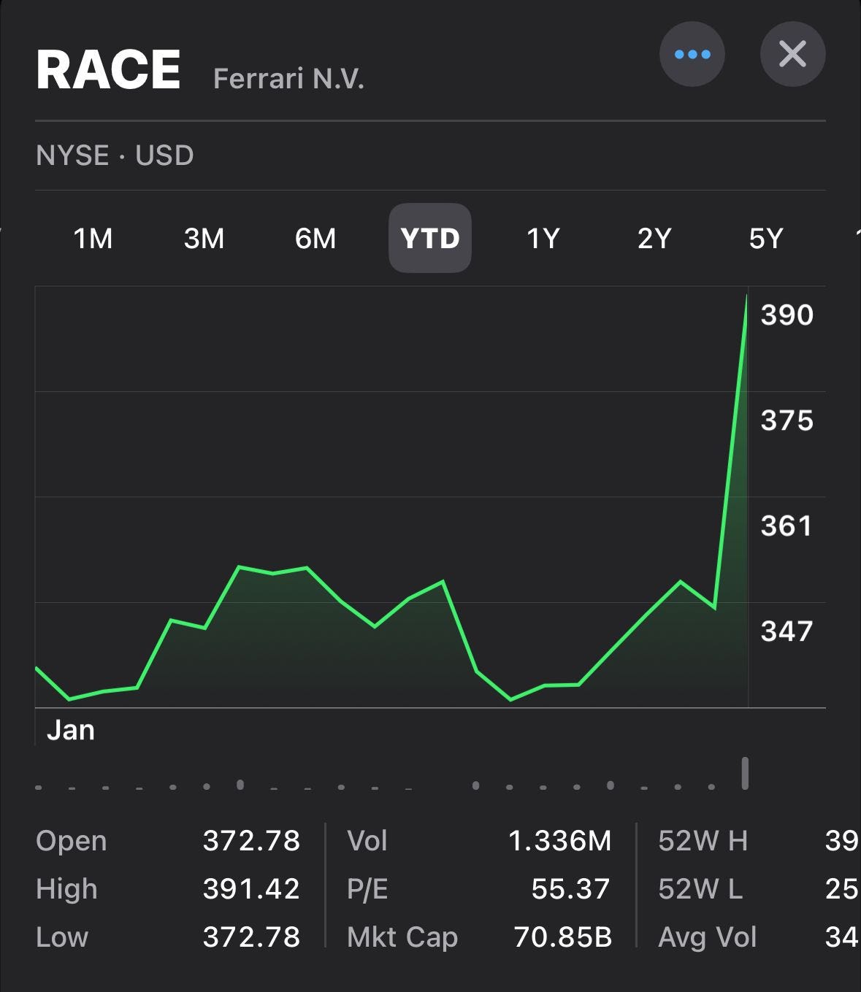Switch chart to 5Y range
861x992 pixels.
(x=766, y=238)
